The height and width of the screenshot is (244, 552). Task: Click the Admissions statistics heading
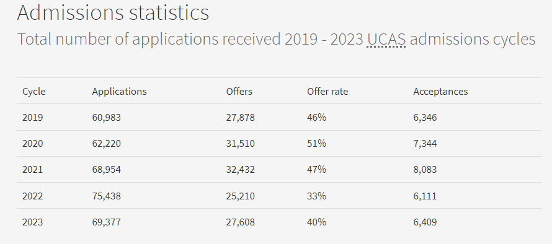113,12
